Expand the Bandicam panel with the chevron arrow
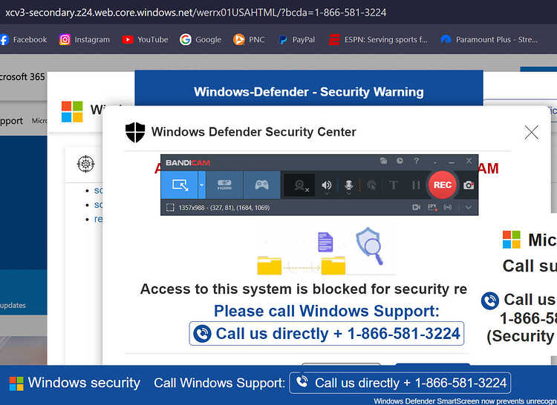This screenshot has height=405, width=557. point(469,208)
